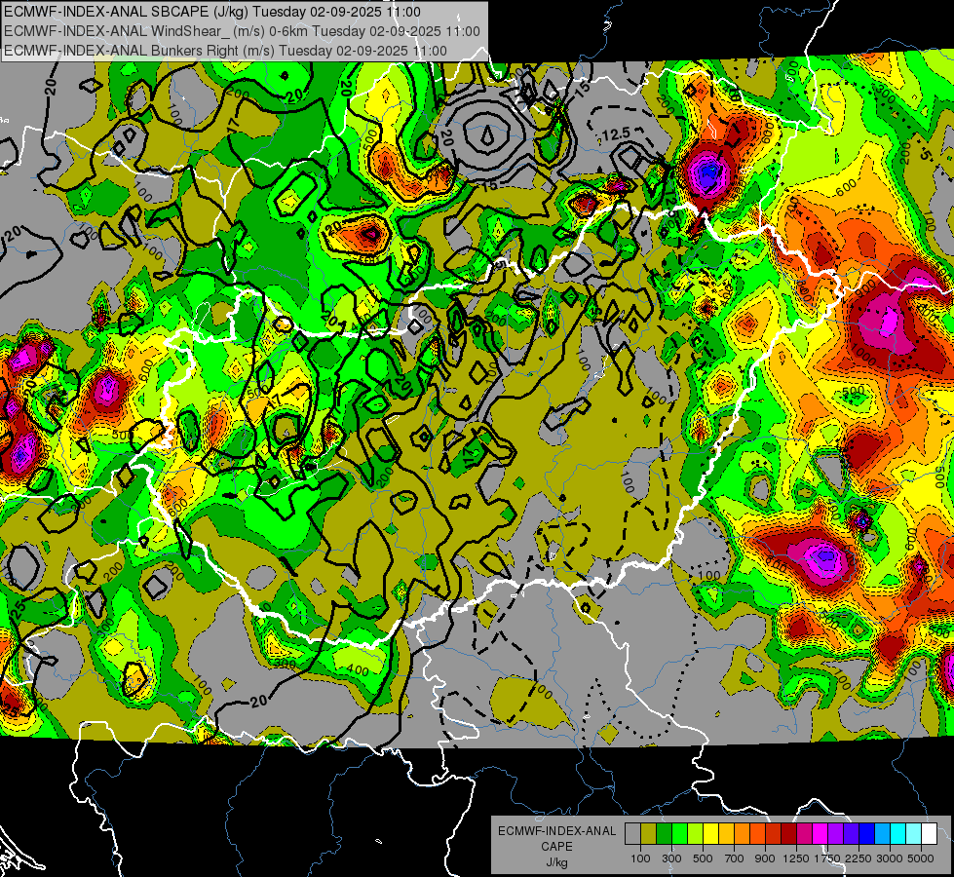Image resolution: width=954 pixels, height=877 pixels.
Task: Click the cyan legend swatch
Action: pos(898,833)
